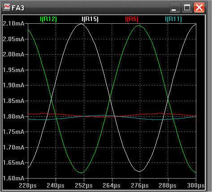Click the 240µs time axis label

[56, 186]
